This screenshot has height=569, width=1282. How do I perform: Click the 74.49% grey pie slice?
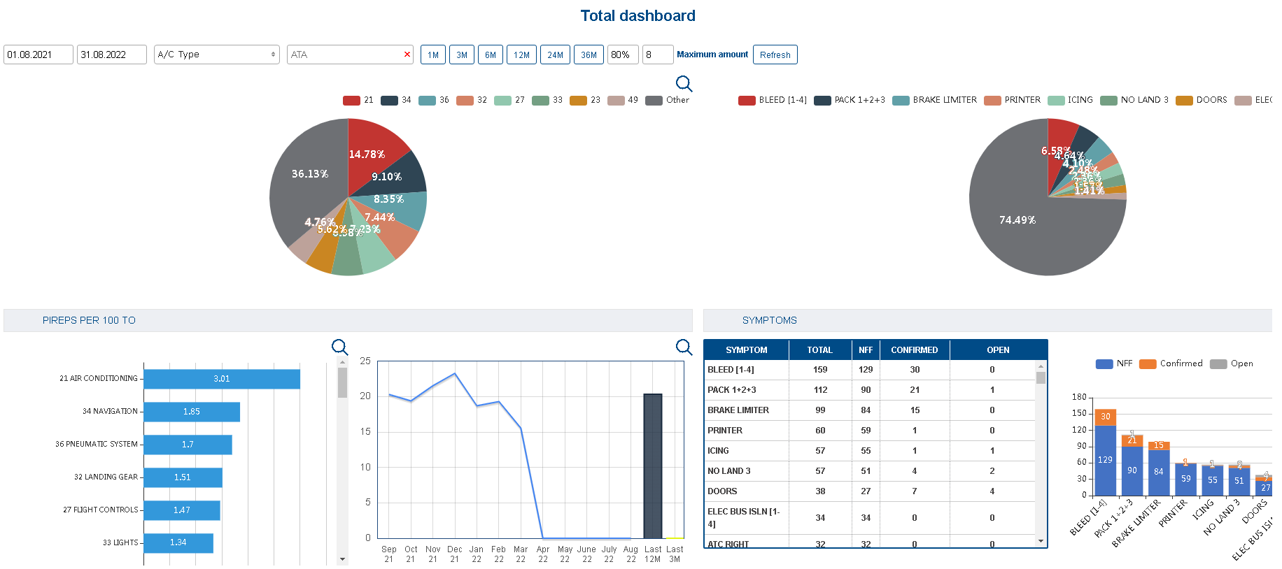click(x=1017, y=219)
